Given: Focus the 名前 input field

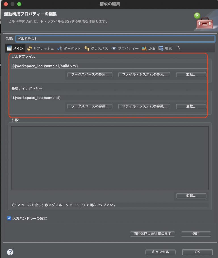Looking at the screenshot, I should [115, 39].
